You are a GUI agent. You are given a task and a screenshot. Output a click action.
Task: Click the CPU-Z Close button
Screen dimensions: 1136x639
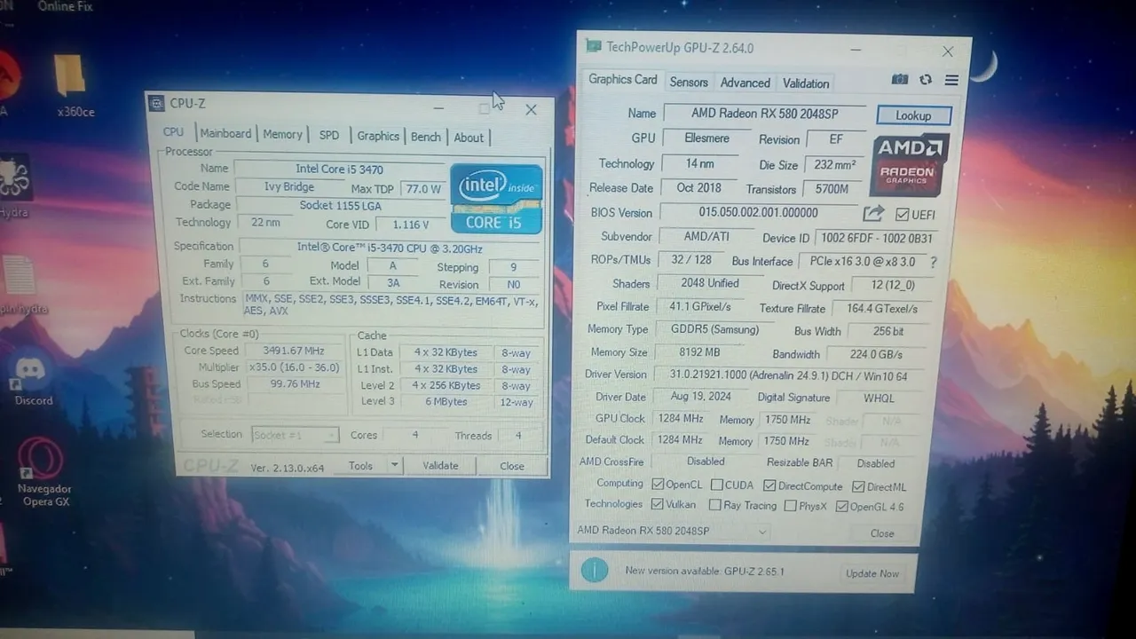[512, 466]
